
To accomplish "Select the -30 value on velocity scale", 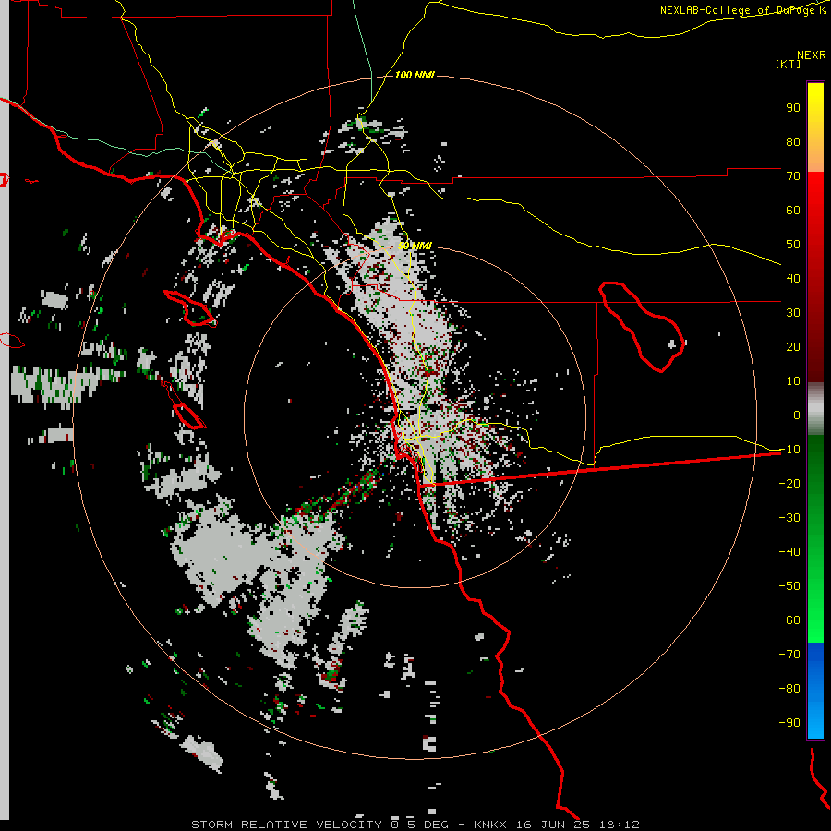I will [789, 518].
